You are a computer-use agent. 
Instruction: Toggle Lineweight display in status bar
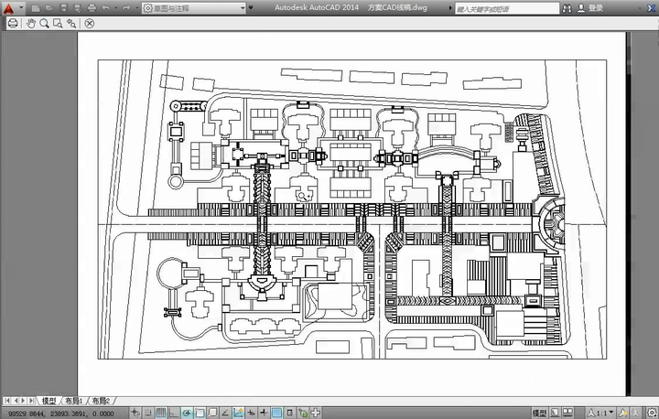pyautogui.click(x=264, y=413)
